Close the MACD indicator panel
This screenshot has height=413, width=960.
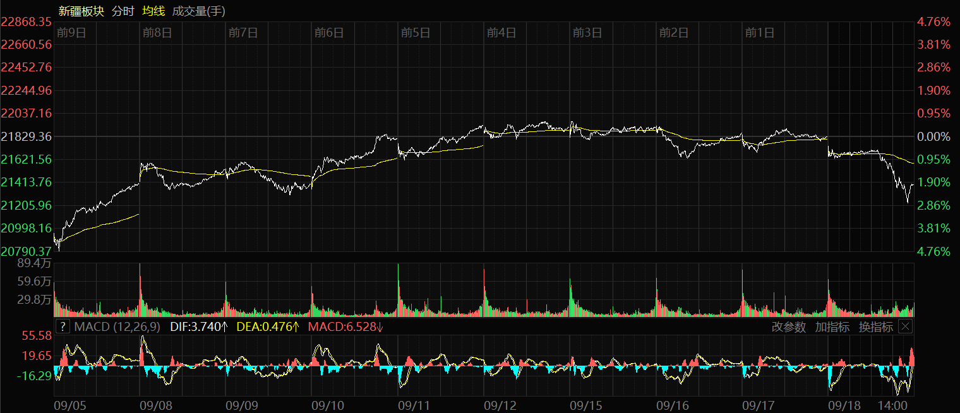[905, 326]
